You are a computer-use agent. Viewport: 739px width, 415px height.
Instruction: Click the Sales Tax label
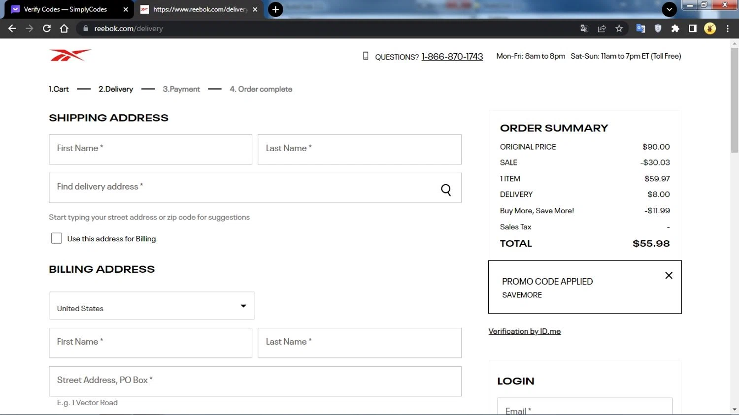(515, 227)
